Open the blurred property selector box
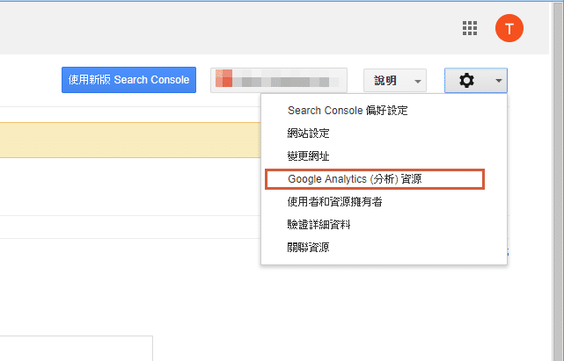This screenshot has width=564, height=361. point(279,81)
